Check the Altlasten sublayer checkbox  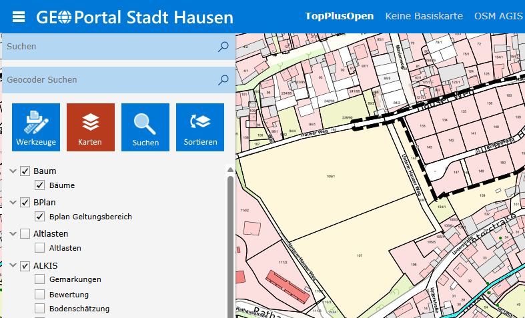tap(39, 248)
